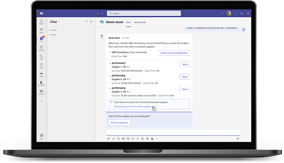Open the Lattice app in sidebar
Viewport: 284px width, 163px height.
[41, 74]
